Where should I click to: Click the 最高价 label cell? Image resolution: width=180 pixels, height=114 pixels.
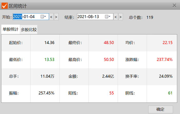pyautogui.click(x=74, y=60)
